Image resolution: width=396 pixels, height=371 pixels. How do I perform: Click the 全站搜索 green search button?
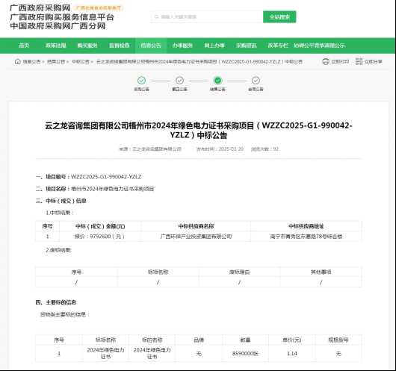[279, 17]
